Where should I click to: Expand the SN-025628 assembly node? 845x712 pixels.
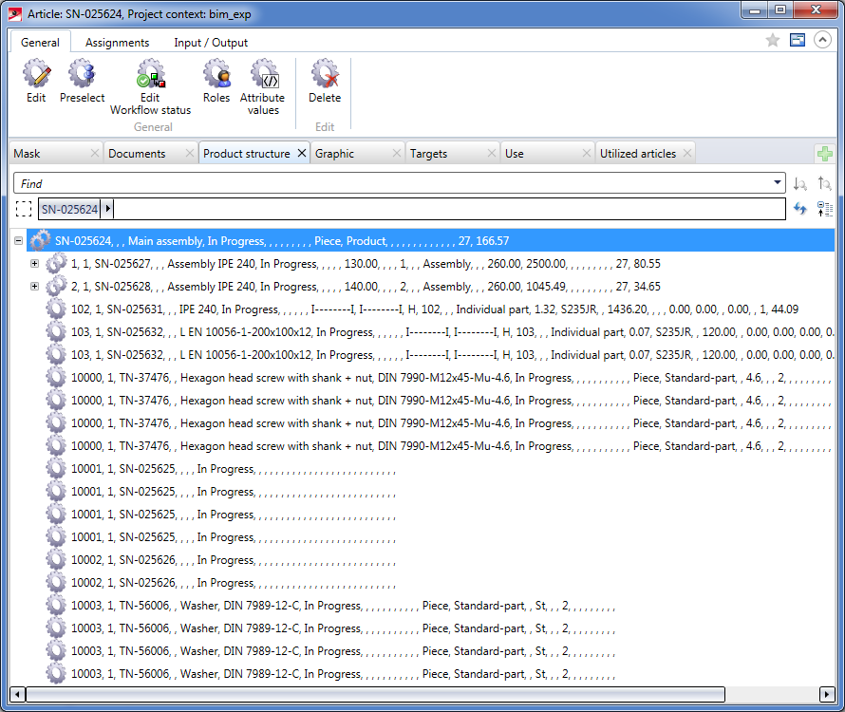coord(34,286)
